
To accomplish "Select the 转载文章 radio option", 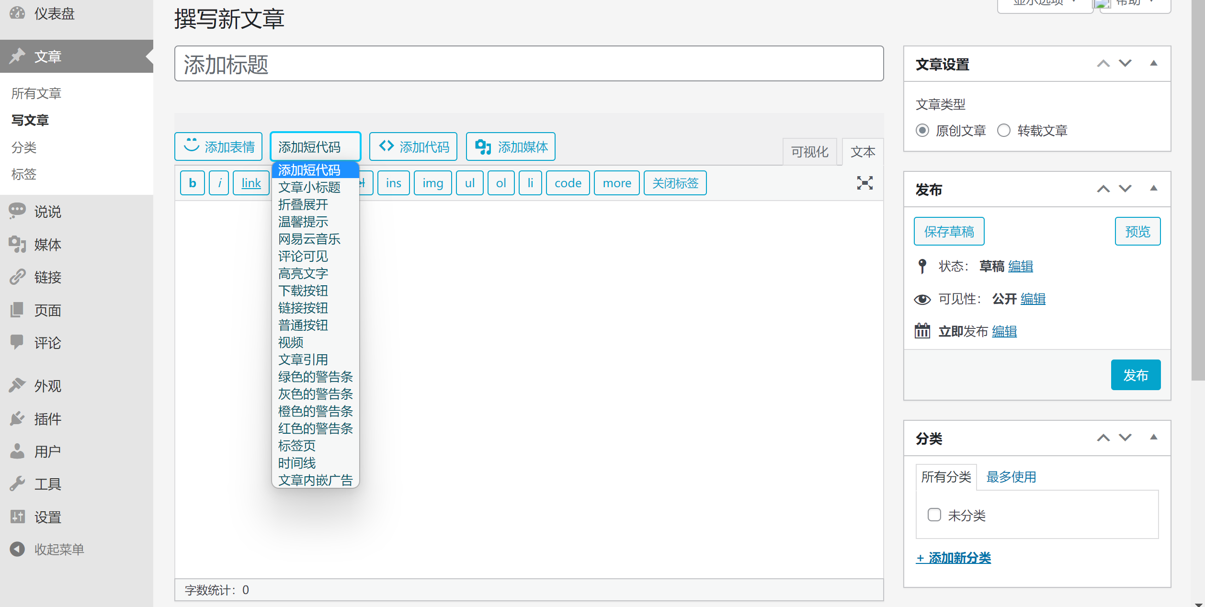I will (1004, 130).
